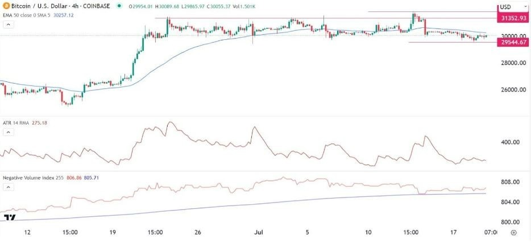Select the 29544.67 price label

(512, 42)
